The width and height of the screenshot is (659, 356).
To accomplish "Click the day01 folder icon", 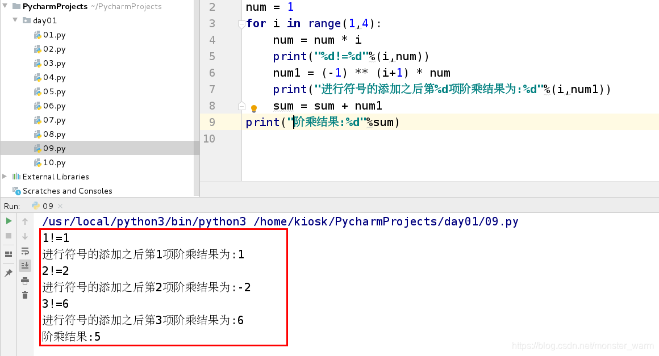I will (x=27, y=20).
